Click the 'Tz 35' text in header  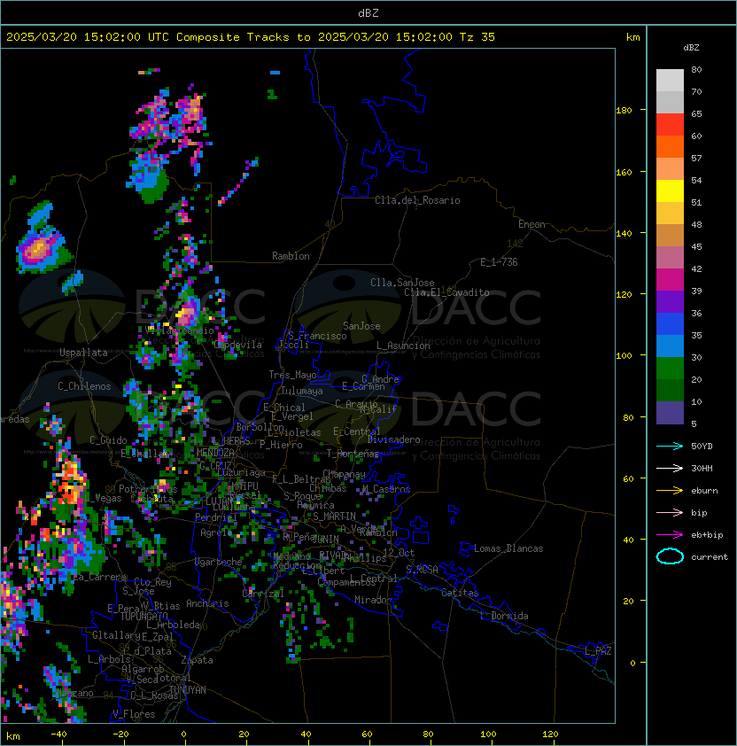coord(477,37)
